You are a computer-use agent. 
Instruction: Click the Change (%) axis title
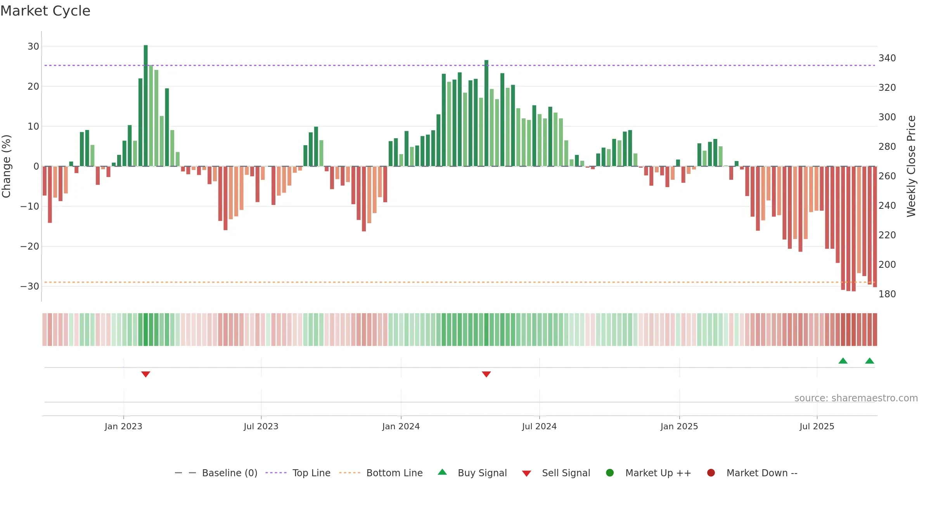pyautogui.click(x=6, y=166)
